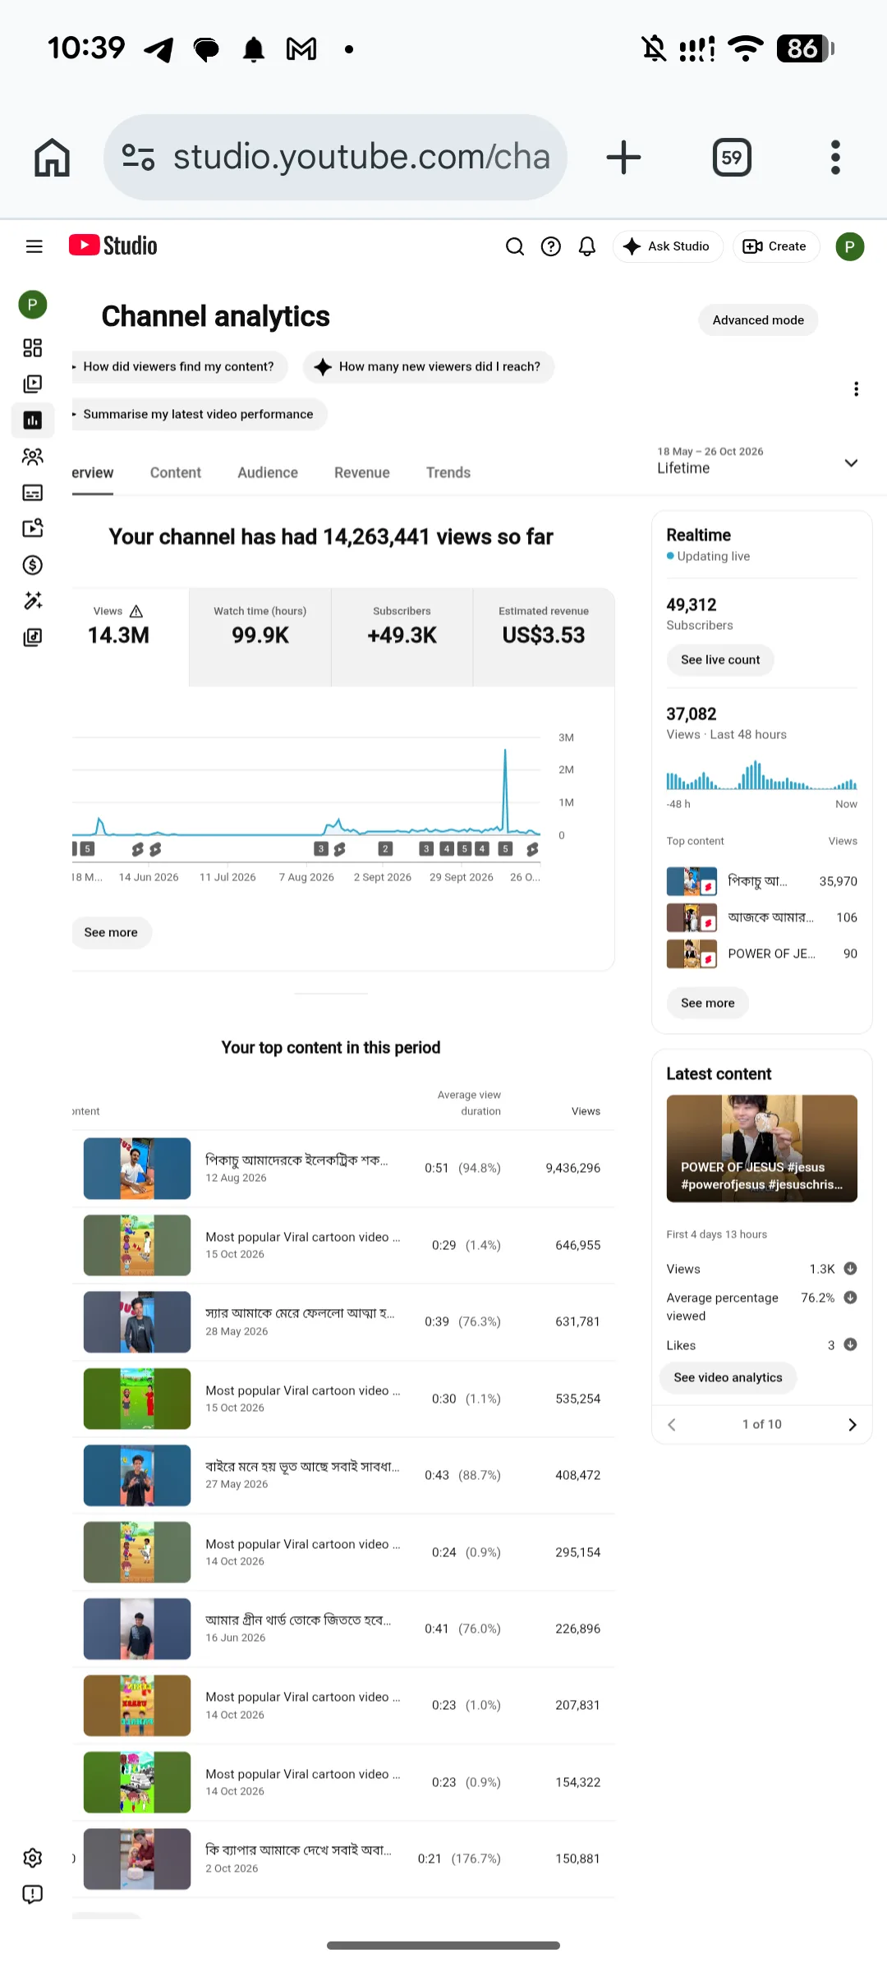Open video dated 27 May 2026

click(x=343, y=1476)
